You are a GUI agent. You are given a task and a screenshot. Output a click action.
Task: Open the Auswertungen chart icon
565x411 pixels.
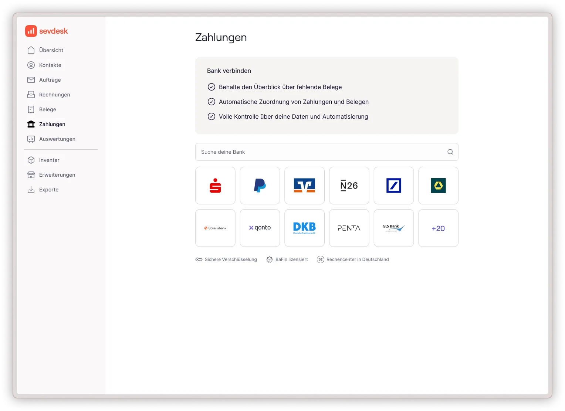31,139
